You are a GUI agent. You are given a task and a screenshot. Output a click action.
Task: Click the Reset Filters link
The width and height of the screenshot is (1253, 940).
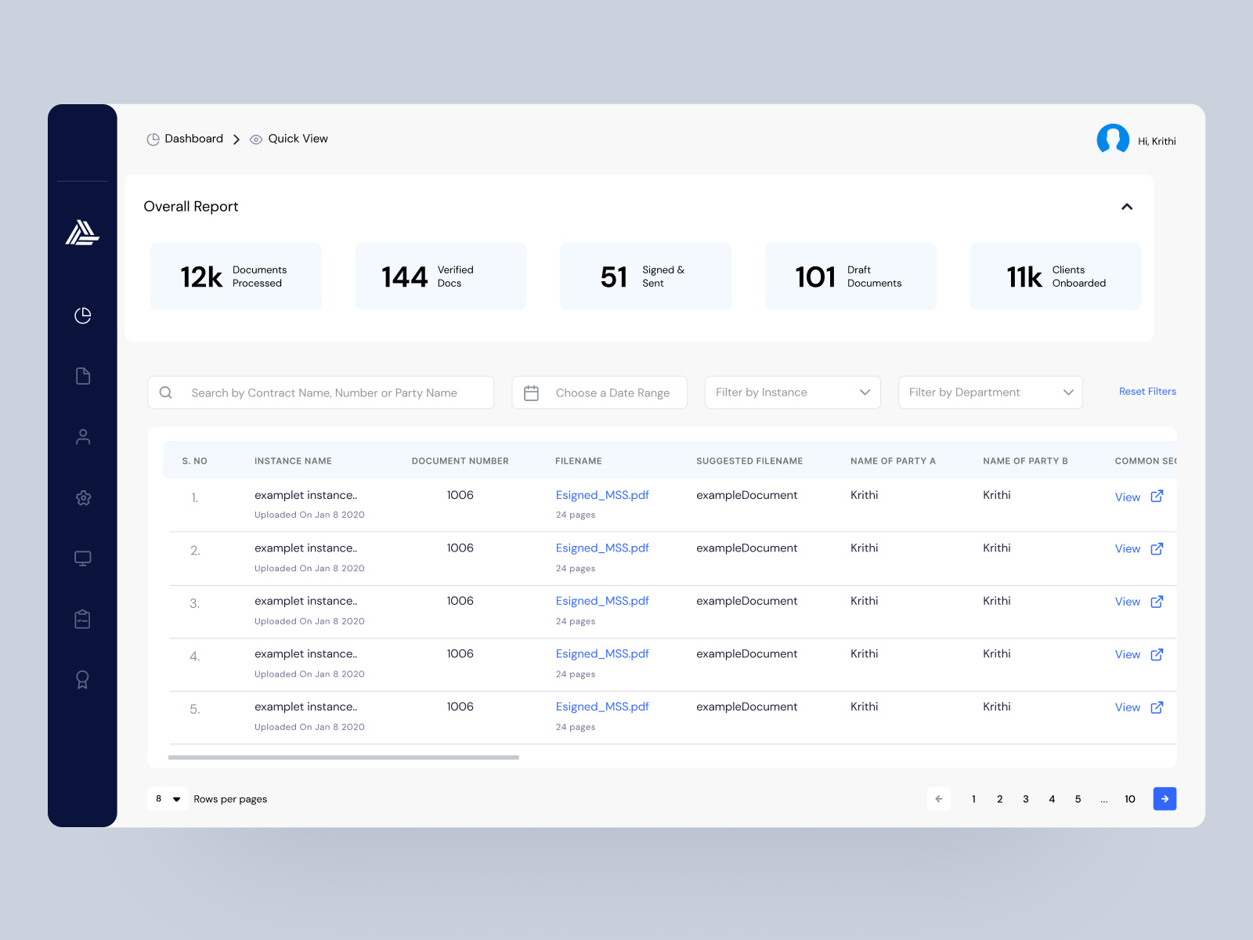(x=1147, y=391)
